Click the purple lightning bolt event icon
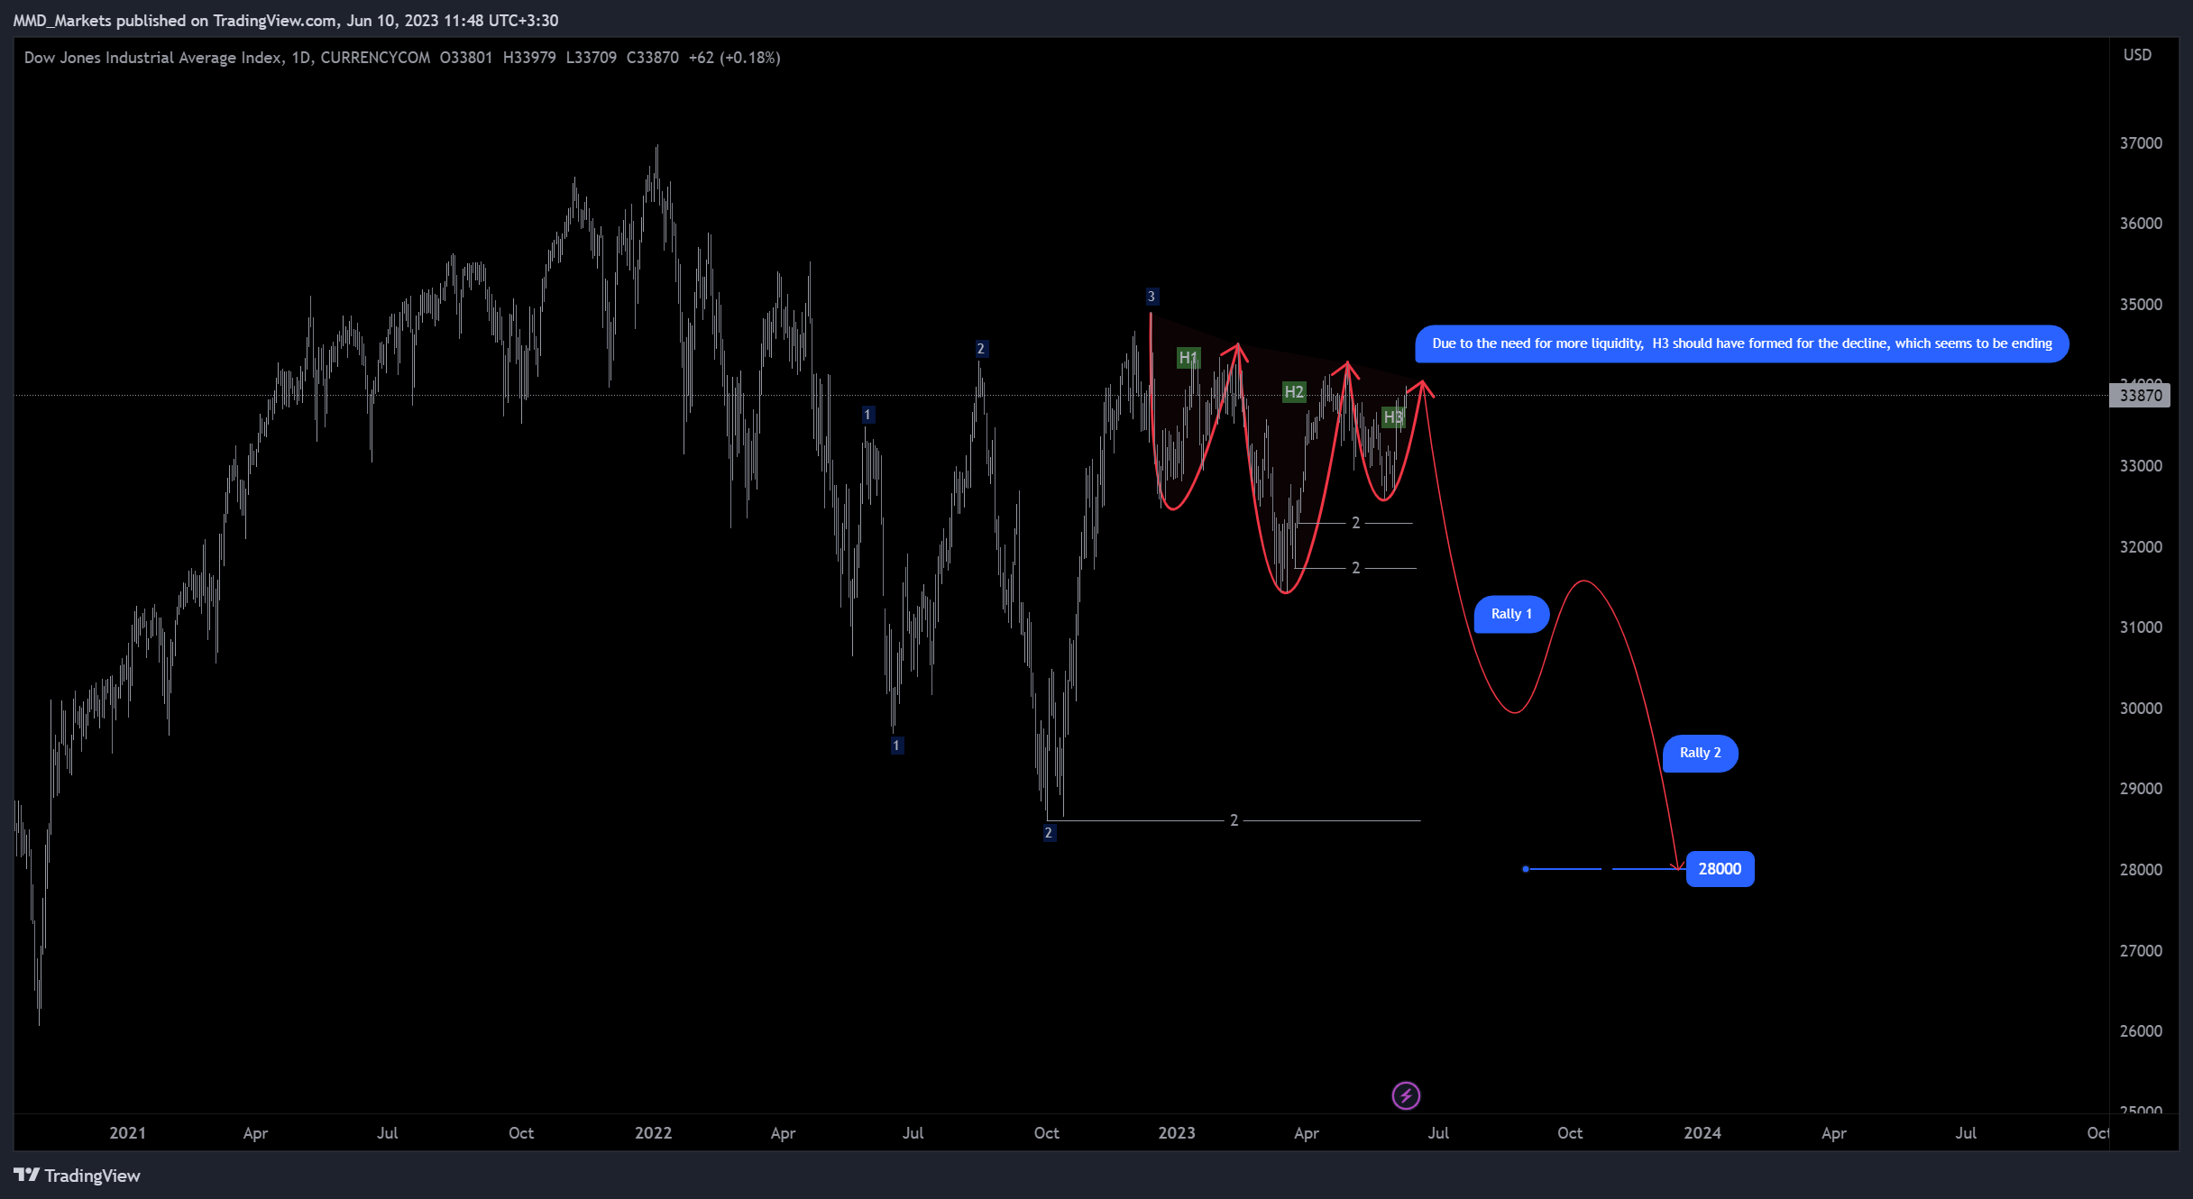The height and width of the screenshot is (1199, 2193). [1406, 1095]
